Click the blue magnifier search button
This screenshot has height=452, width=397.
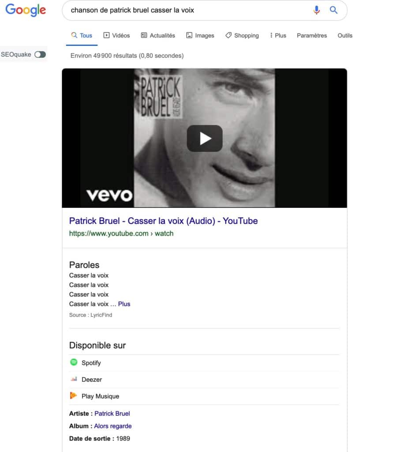(334, 10)
